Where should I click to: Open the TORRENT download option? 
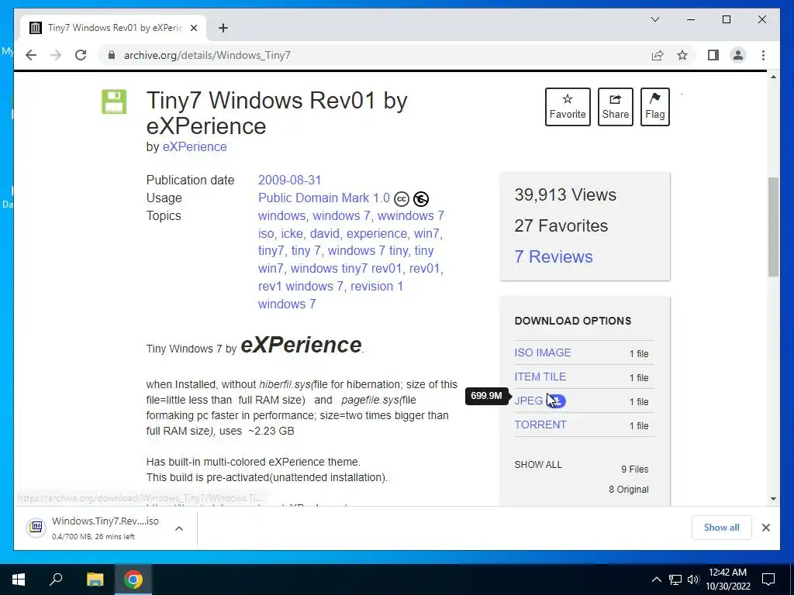(x=540, y=425)
